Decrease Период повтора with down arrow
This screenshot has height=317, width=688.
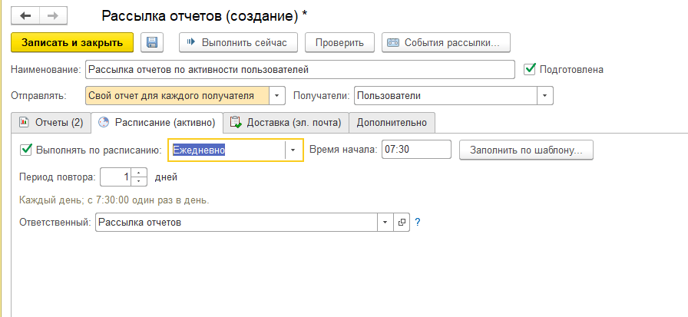(139, 181)
